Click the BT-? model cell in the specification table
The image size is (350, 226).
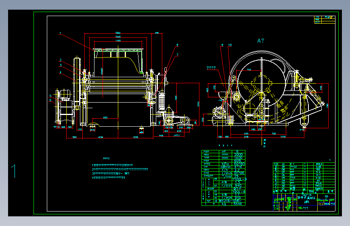(x=237, y=189)
